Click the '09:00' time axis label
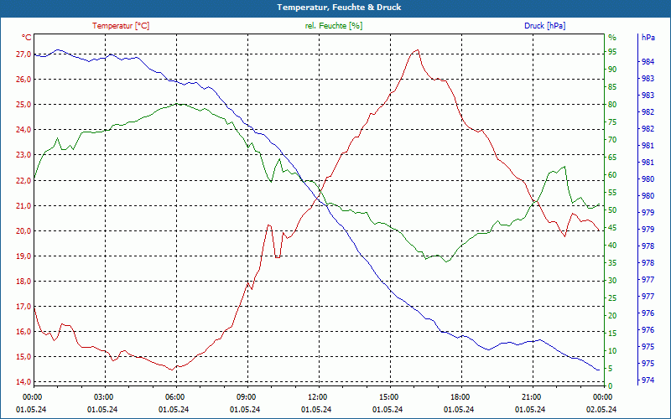The image size is (671, 419). [246, 396]
